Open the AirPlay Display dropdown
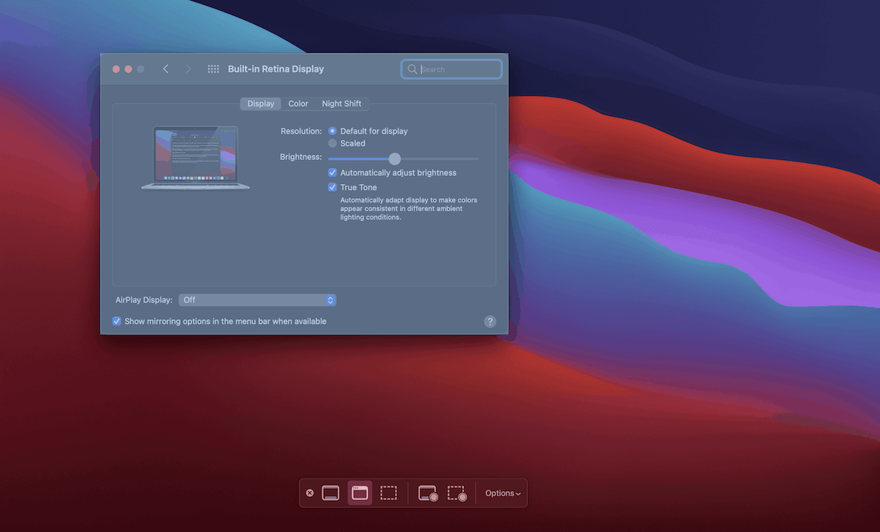The image size is (880, 532). [257, 300]
